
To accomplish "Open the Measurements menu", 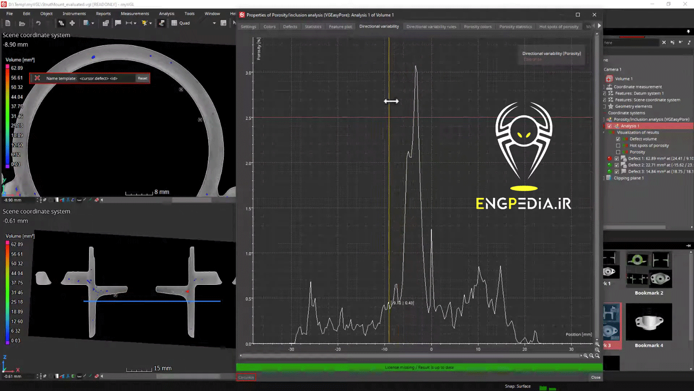I will (135, 13).
